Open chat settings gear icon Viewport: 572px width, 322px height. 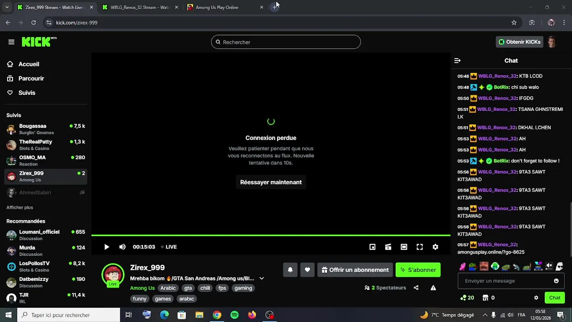point(536,298)
